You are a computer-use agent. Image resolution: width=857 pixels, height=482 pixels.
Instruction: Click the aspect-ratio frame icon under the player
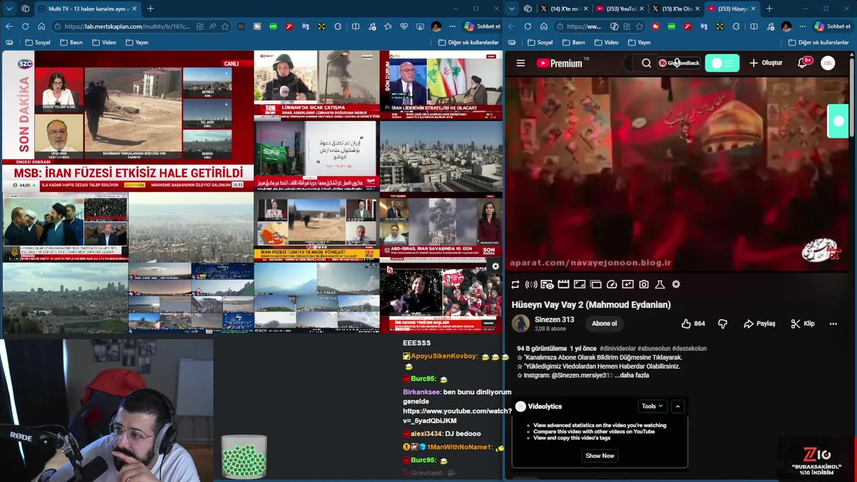(x=579, y=285)
